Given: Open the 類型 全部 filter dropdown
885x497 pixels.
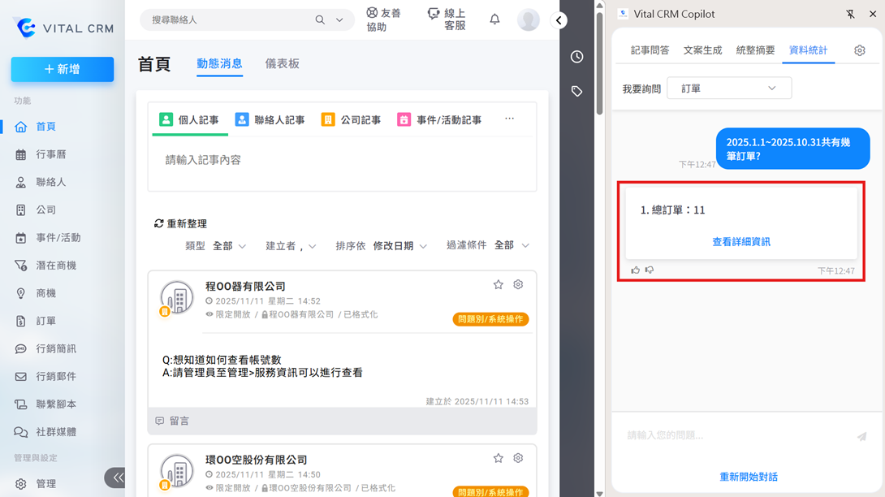Looking at the screenshot, I should [x=228, y=246].
